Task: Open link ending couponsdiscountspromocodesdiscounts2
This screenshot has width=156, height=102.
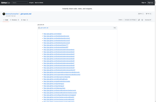Action: coord(62,75)
